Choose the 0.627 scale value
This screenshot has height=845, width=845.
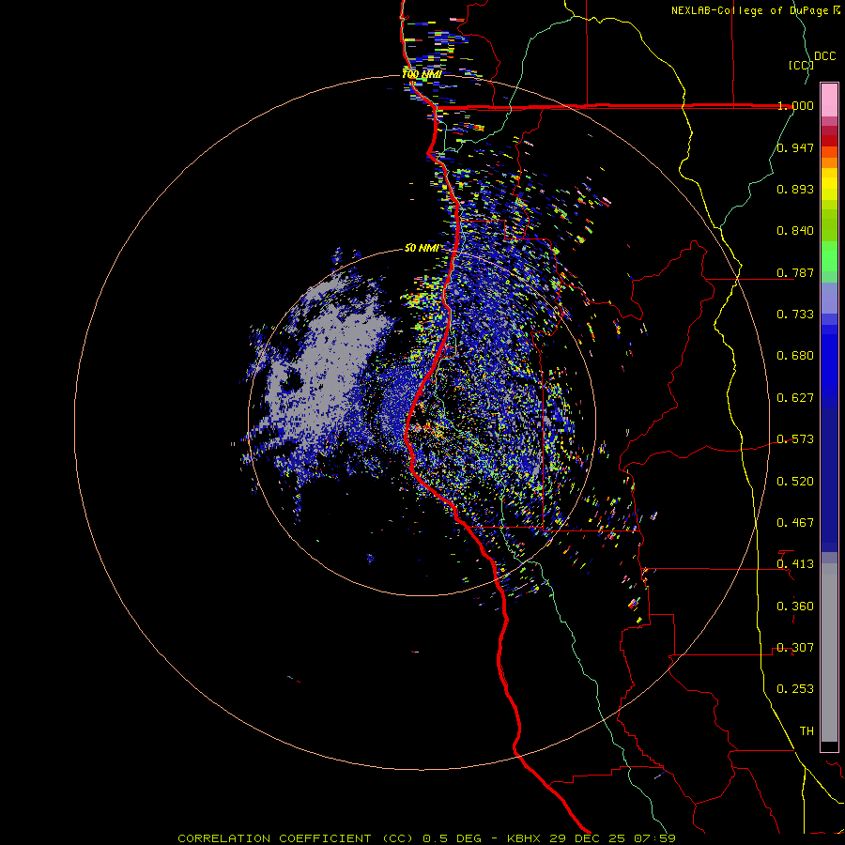click(x=795, y=398)
